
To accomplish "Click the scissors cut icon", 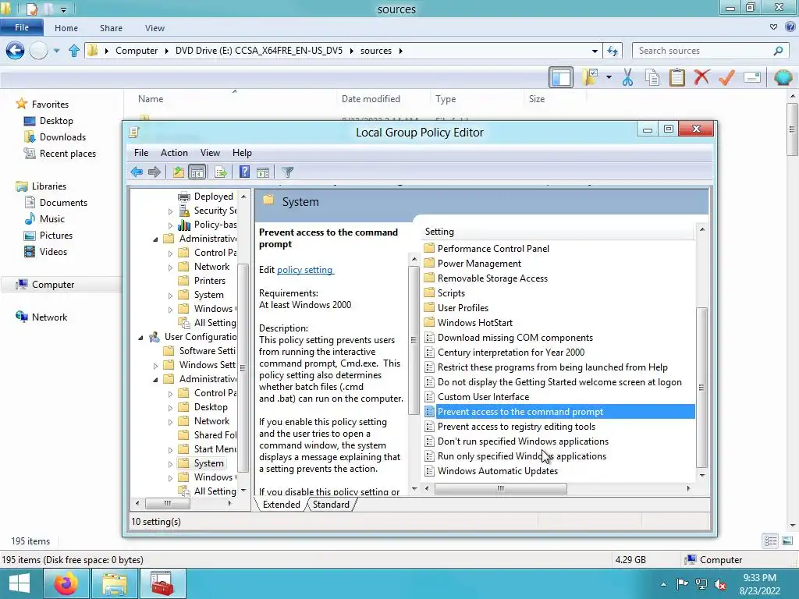I will pos(627,77).
